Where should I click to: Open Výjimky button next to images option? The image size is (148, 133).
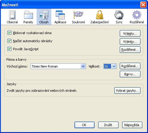(130, 42)
